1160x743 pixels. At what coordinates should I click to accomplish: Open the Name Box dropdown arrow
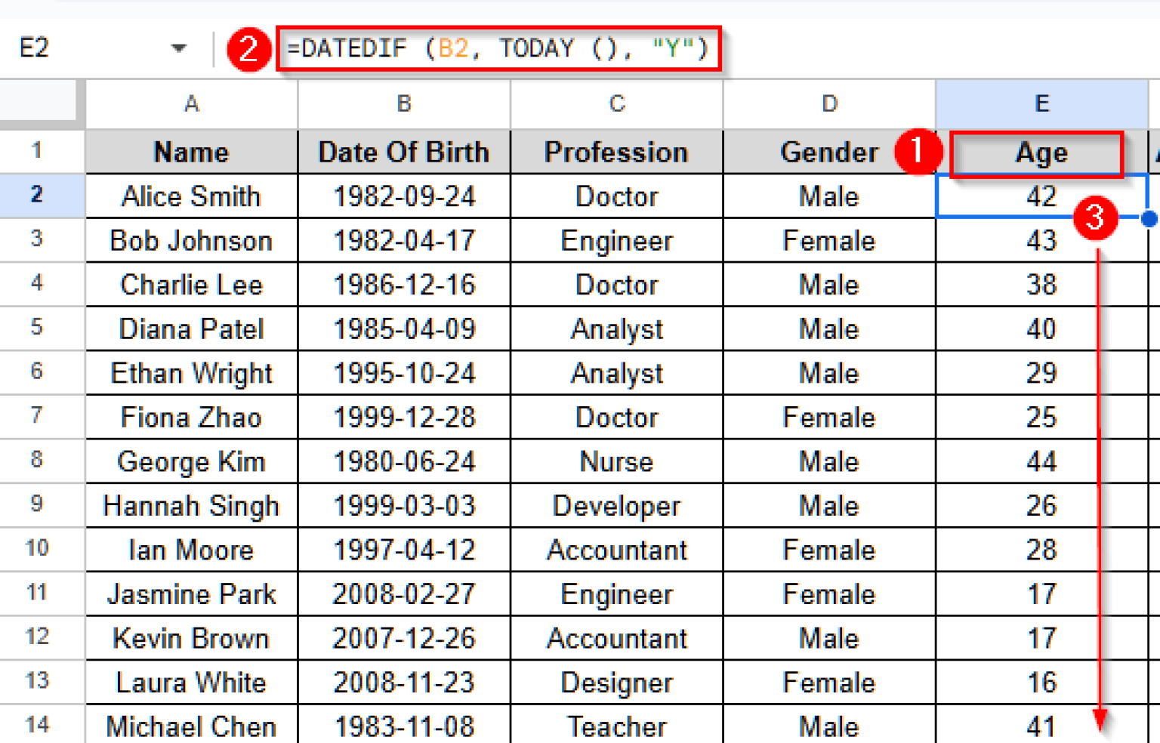178,48
